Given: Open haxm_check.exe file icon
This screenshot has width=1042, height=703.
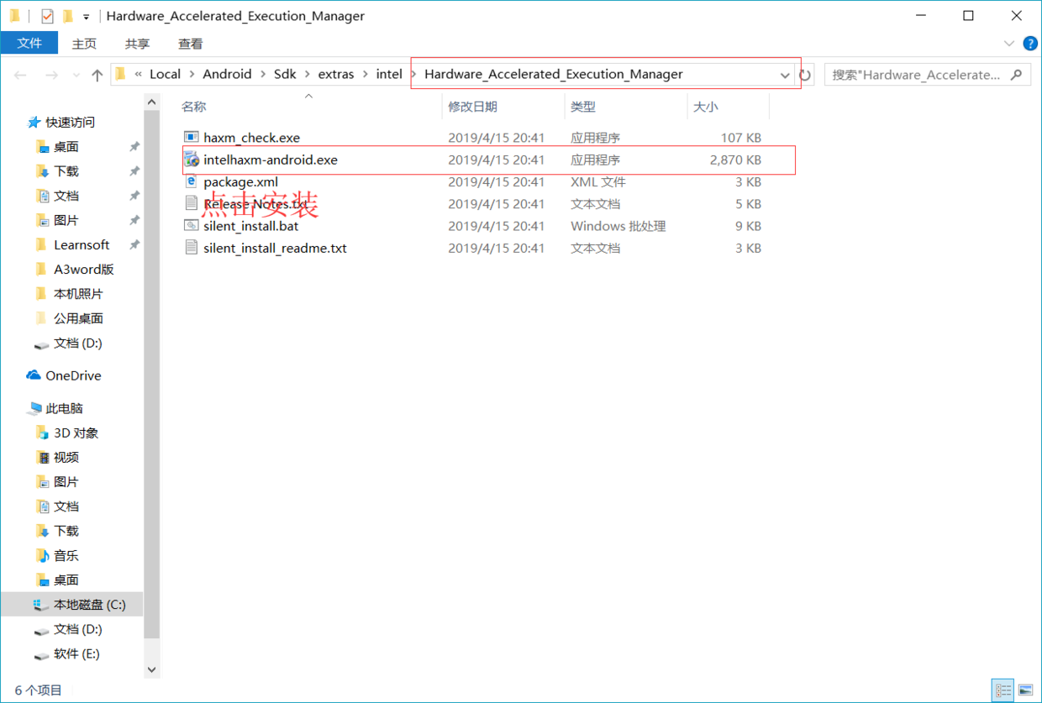Looking at the screenshot, I should 192,138.
